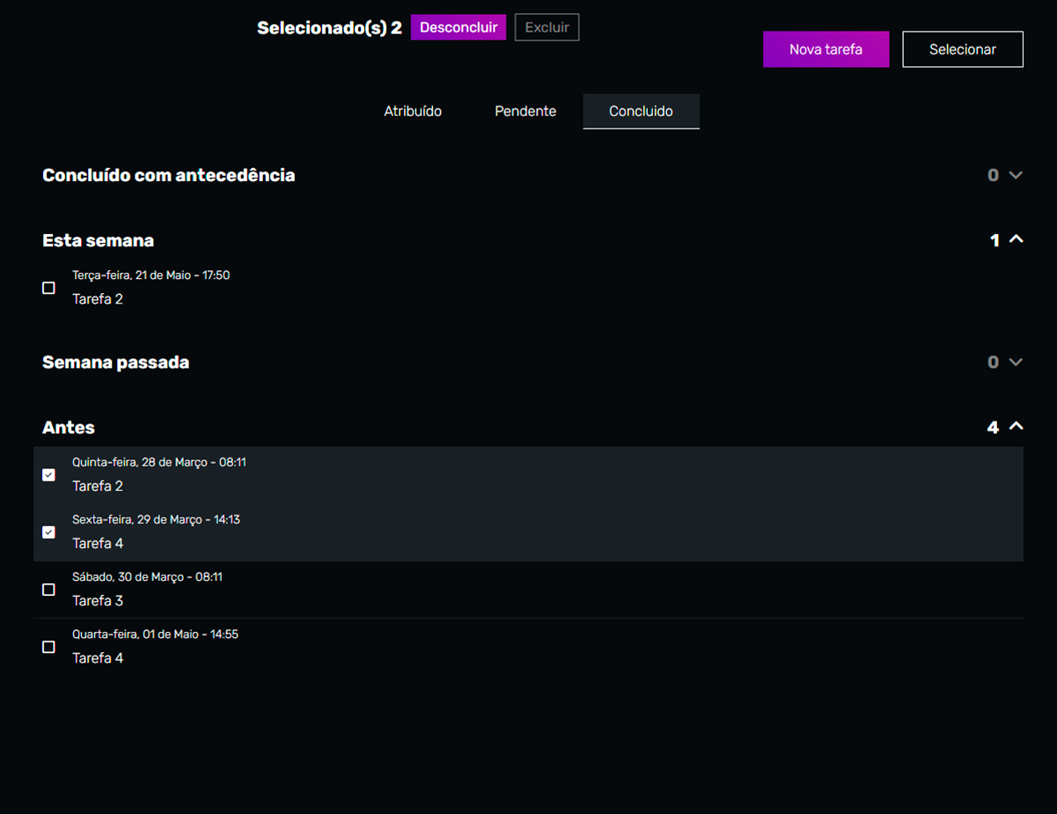Open the Pendente tab

tap(525, 112)
